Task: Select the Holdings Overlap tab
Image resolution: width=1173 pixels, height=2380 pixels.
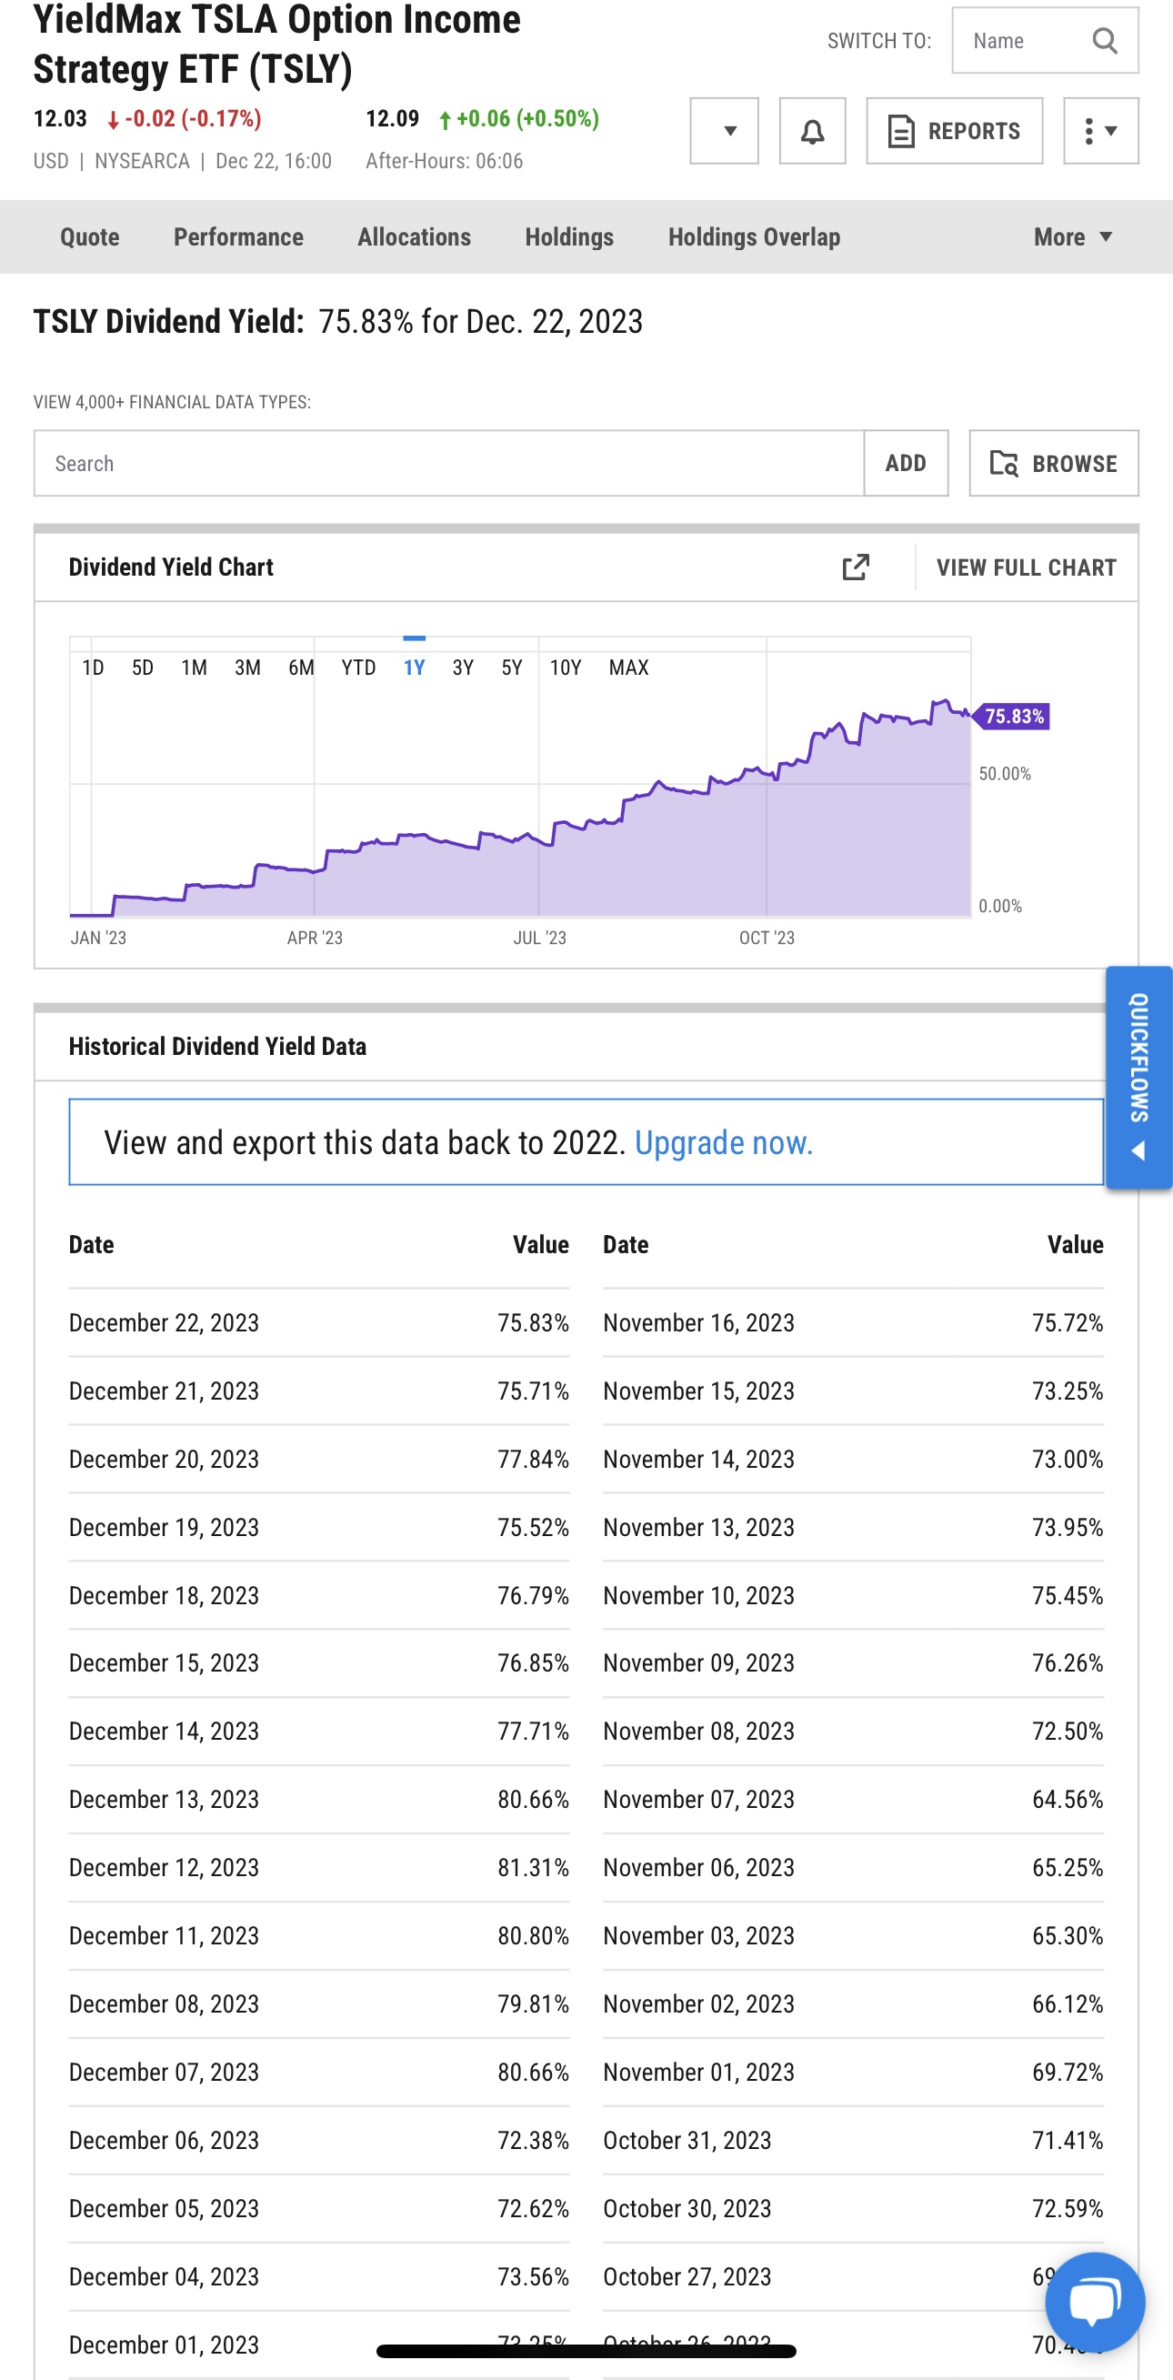Action: tap(754, 237)
